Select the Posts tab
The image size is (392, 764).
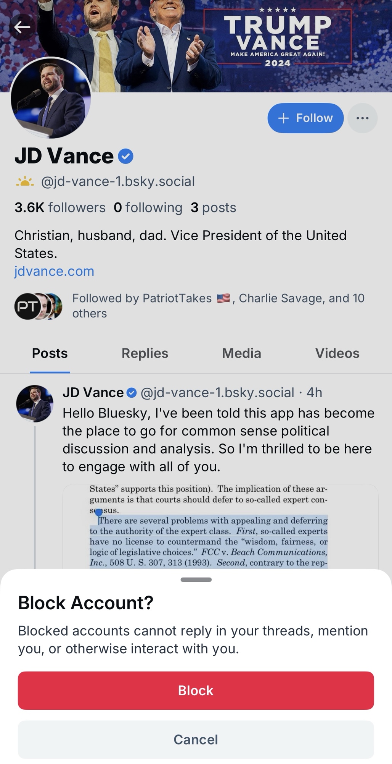[50, 353]
